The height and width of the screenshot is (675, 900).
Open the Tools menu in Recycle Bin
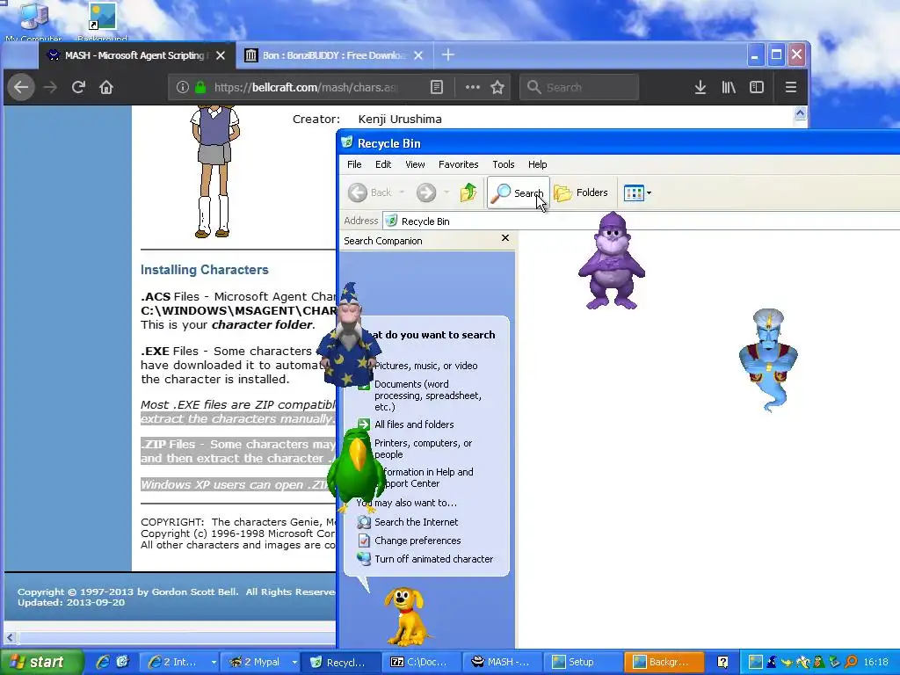click(x=504, y=164)
